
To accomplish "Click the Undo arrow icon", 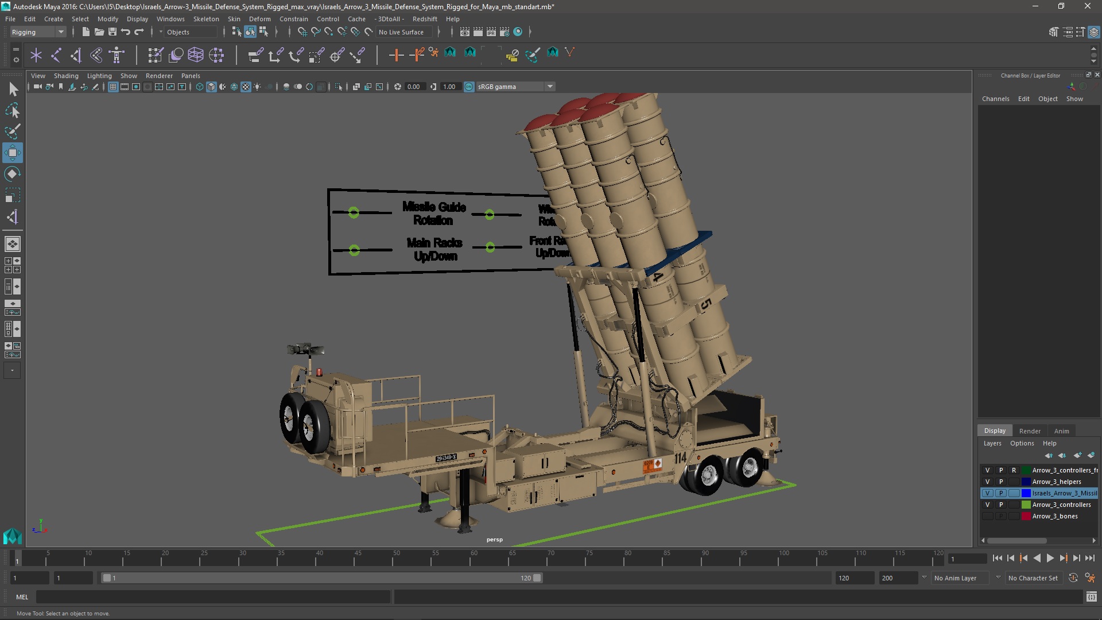I will point(125,32).
